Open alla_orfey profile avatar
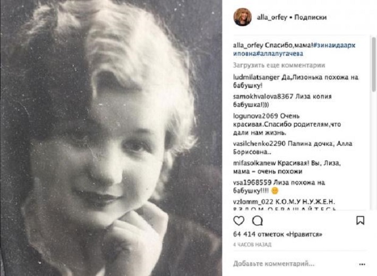Screen dimensions: 377x276 (x=243, y=17)
